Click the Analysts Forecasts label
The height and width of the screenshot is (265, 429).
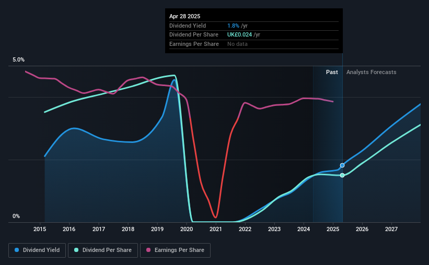point(372,72)
